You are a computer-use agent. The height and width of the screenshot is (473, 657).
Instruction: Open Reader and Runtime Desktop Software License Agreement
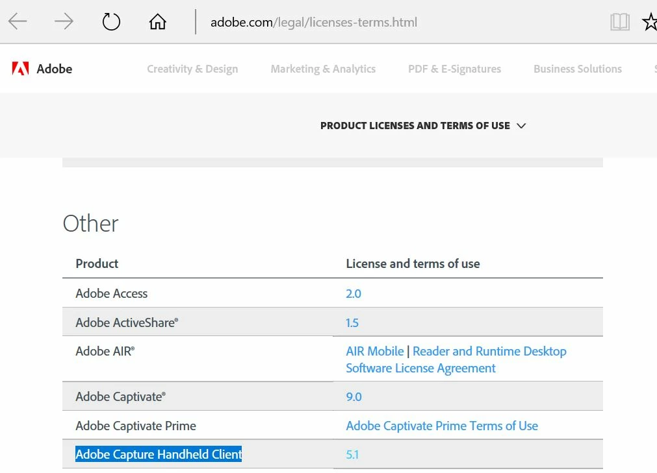456,359
